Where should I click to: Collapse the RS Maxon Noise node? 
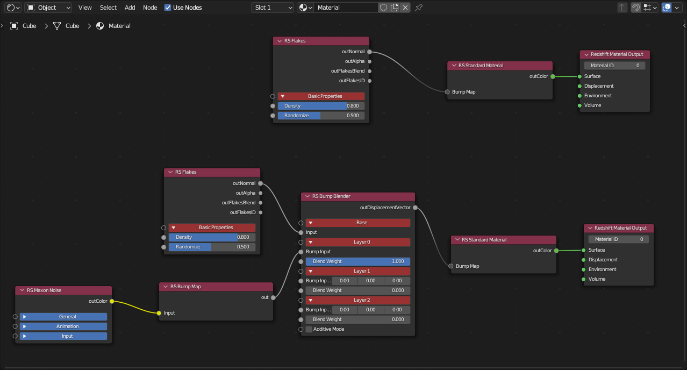click(21, 290)
